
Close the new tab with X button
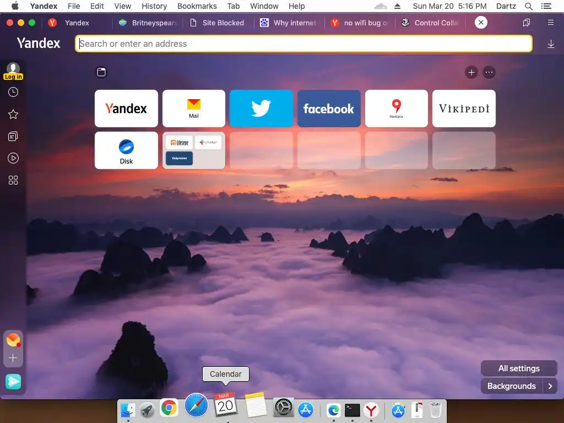(x=481, y=22)
